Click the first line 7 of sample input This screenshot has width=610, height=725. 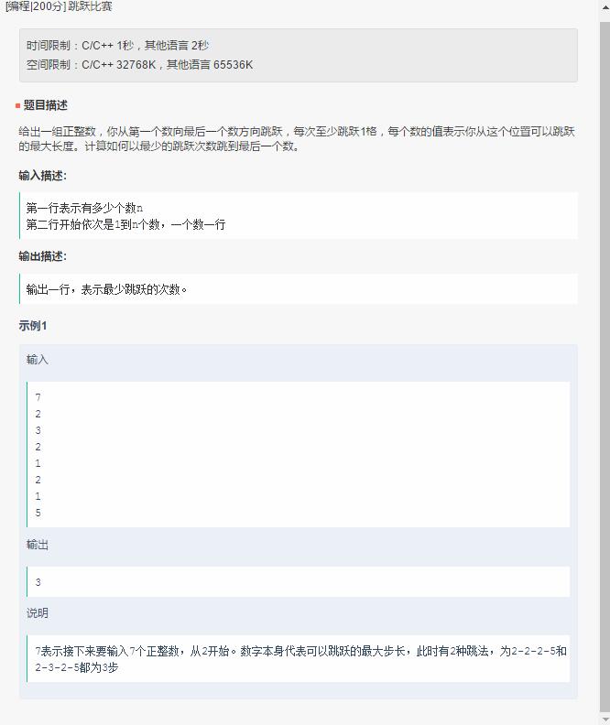pyautogui.click(x=38, y=397)
